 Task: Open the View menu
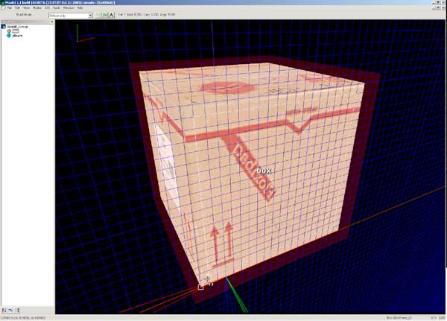26,8
